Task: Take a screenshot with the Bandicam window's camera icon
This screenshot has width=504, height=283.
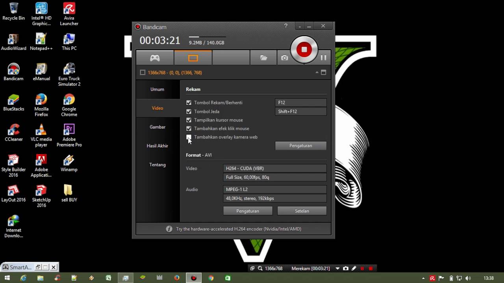Action: pyautogui.click(x=284, y=58)
